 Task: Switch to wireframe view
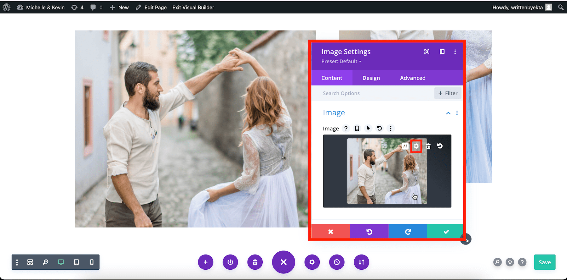[30, 262]
